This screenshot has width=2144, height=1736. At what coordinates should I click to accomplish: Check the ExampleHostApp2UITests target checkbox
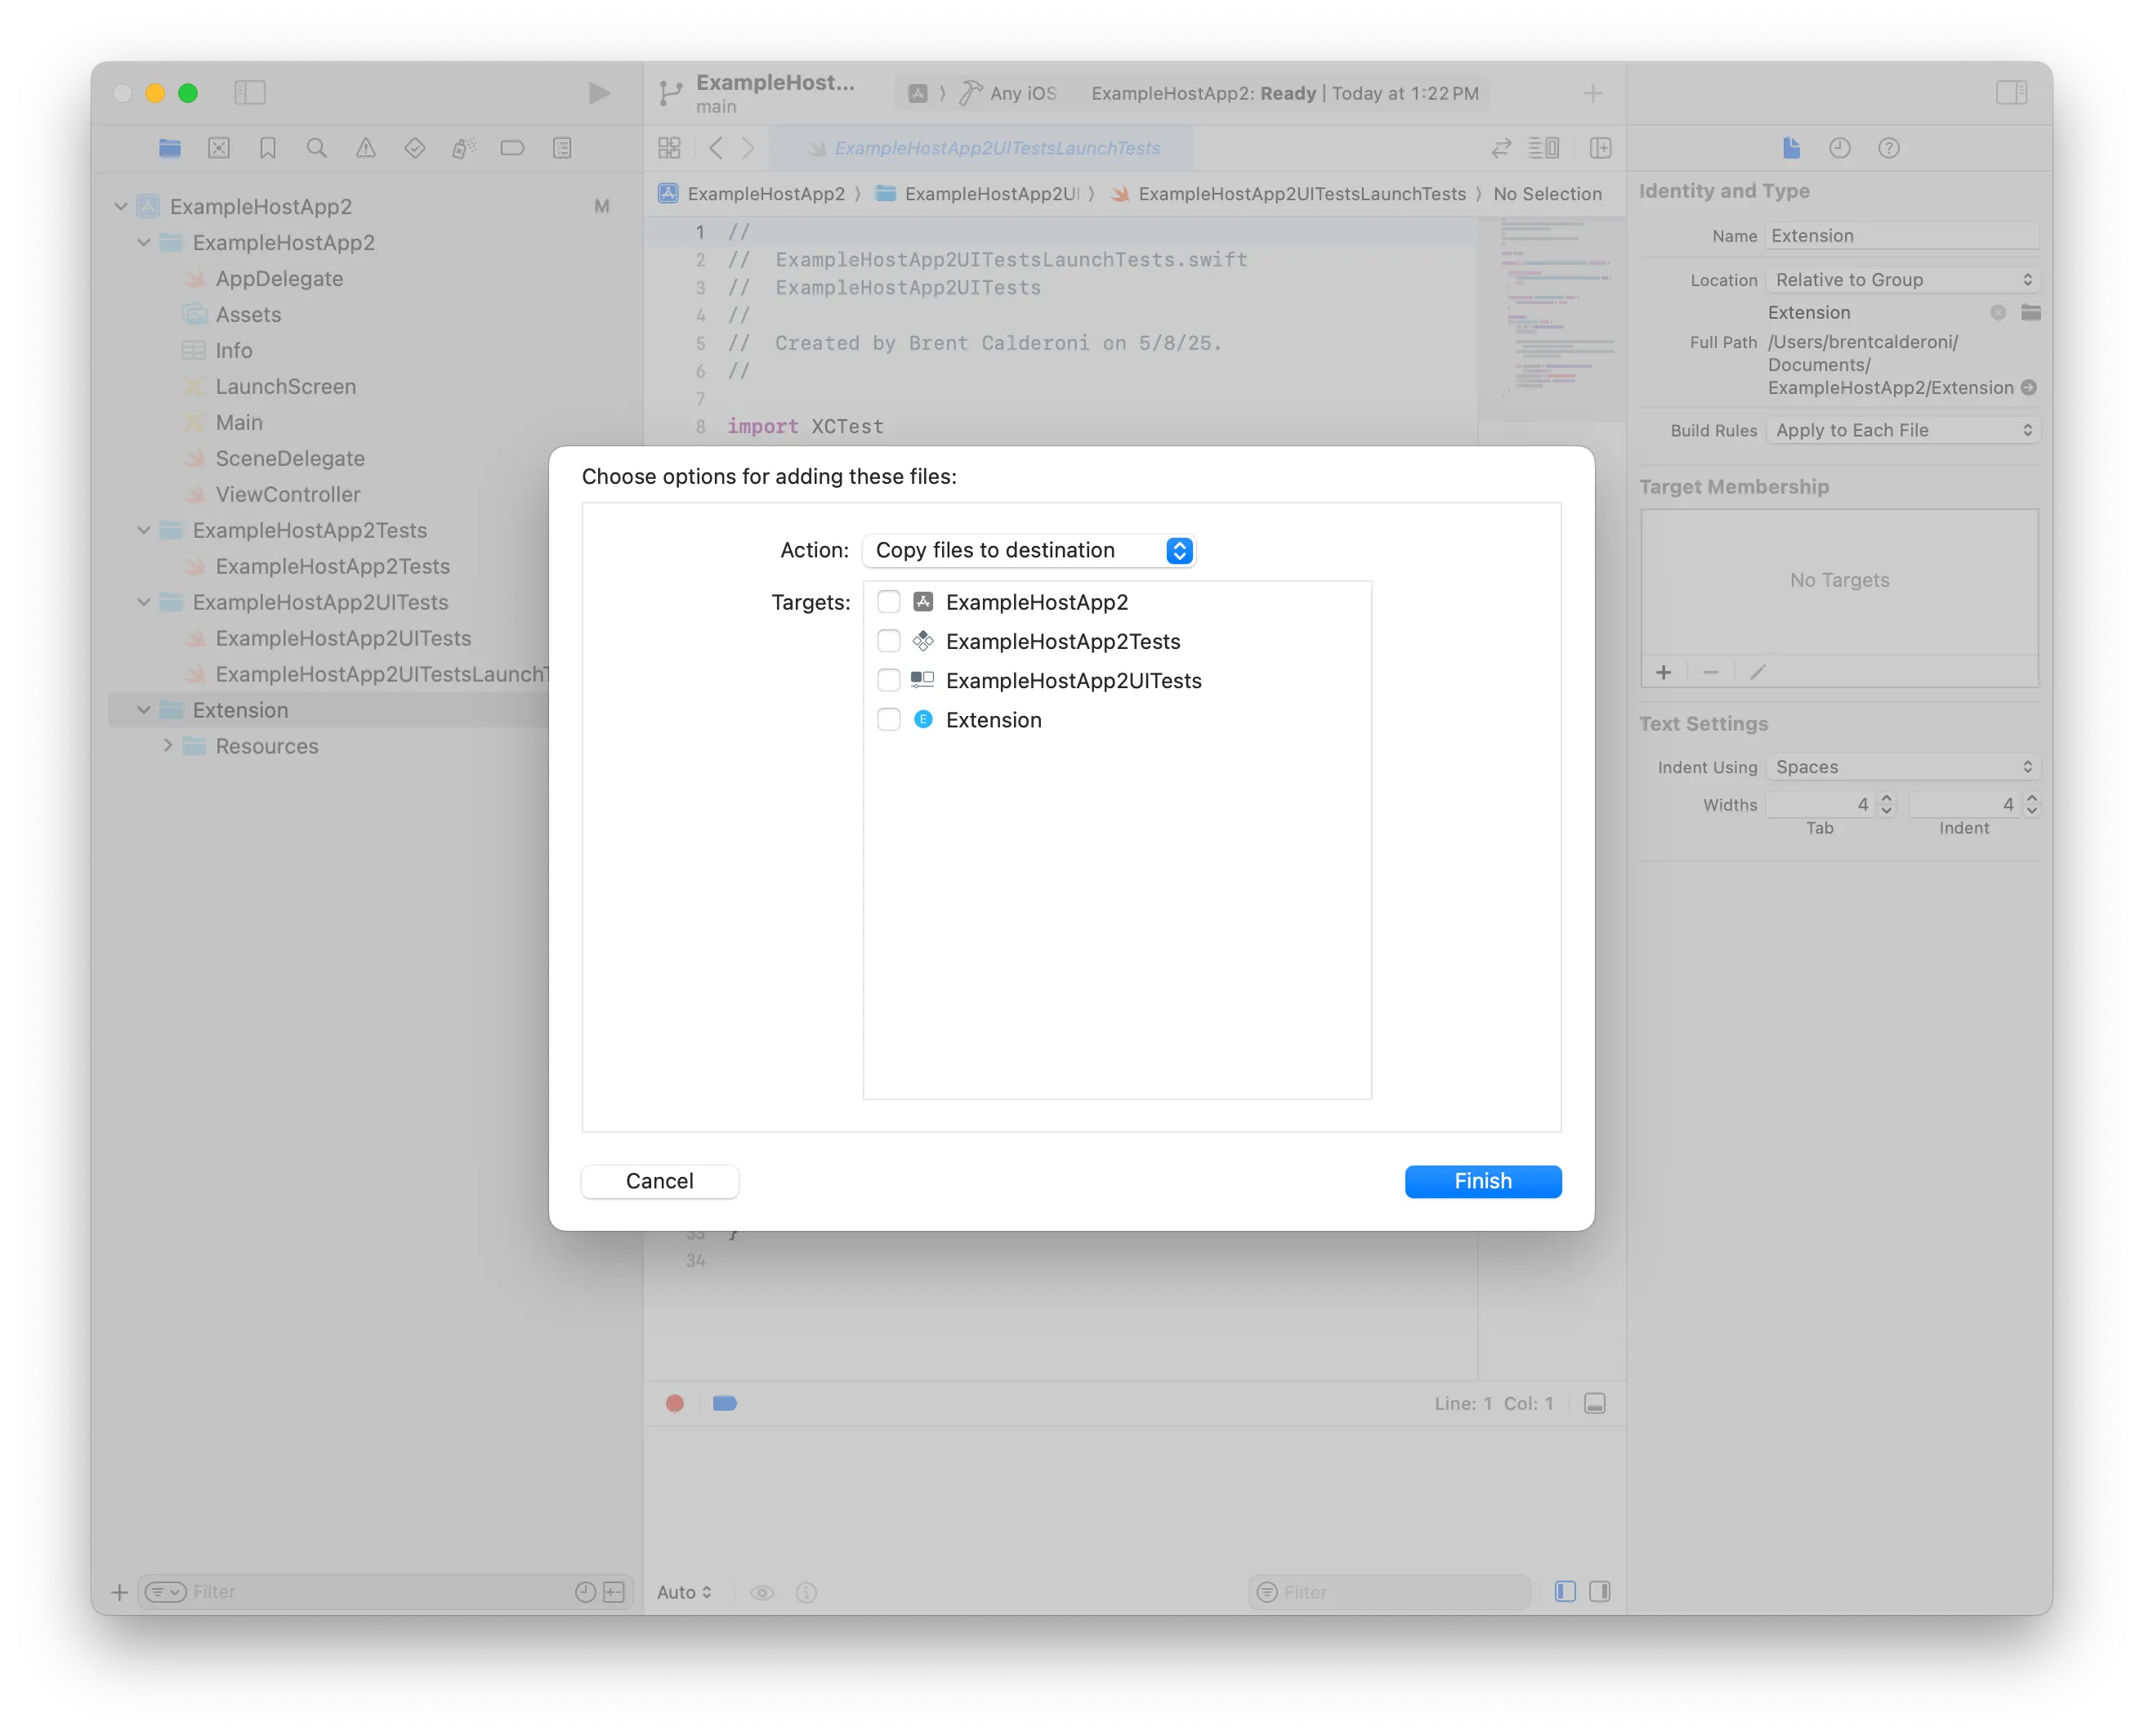(x=887, y=680)
